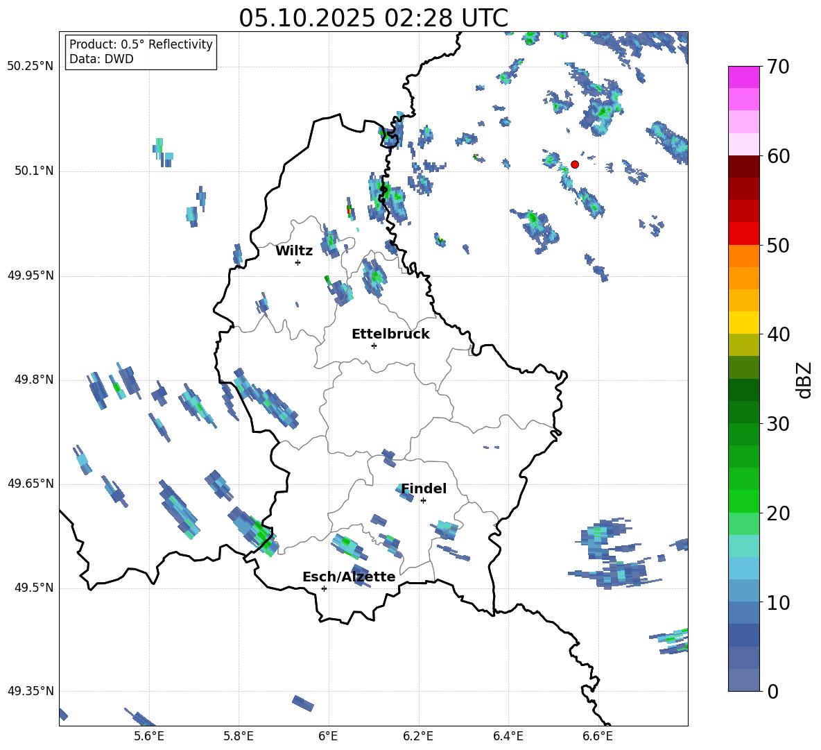This screenshot has width=821, height=750.
Task: Click the 5.6°E longitude label
Action: coord(149,736)
